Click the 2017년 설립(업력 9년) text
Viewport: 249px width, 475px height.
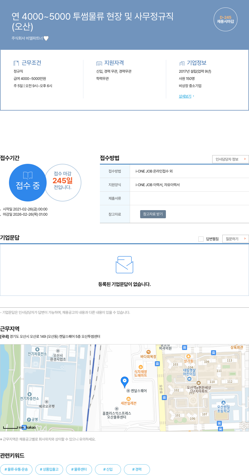coord(195,71)
